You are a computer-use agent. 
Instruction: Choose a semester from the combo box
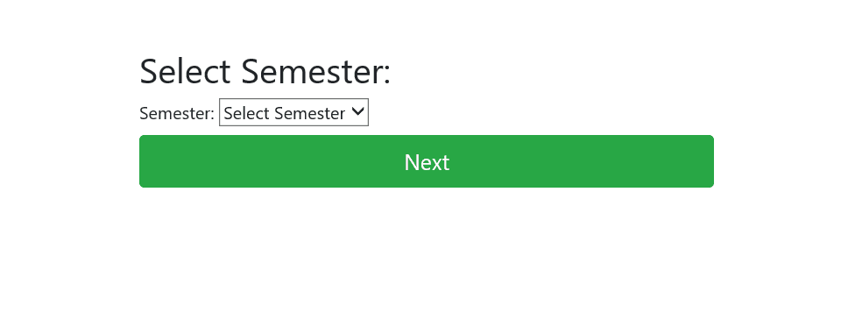[293, 112]
